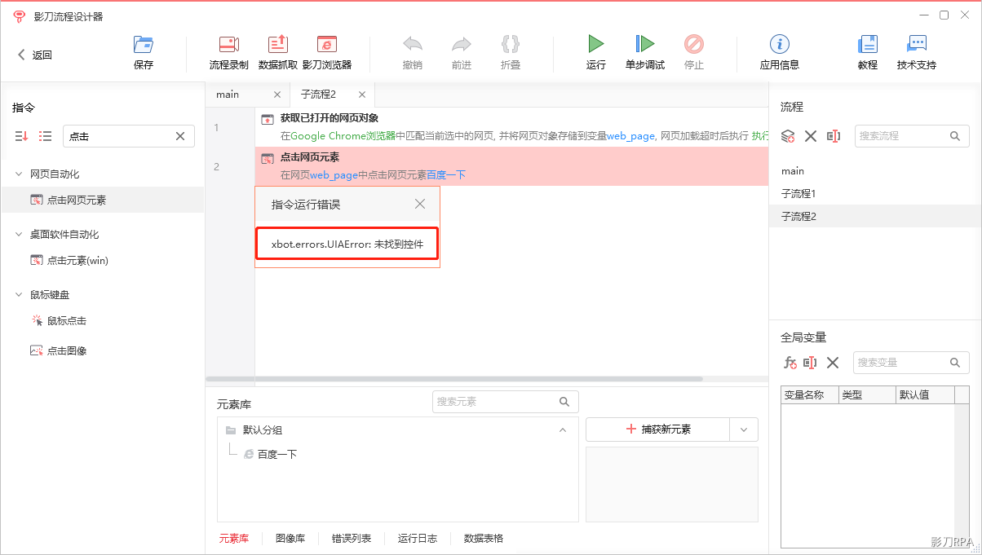Start 流程录制 recording
The image size is (982, 555).
click(229, 45)
